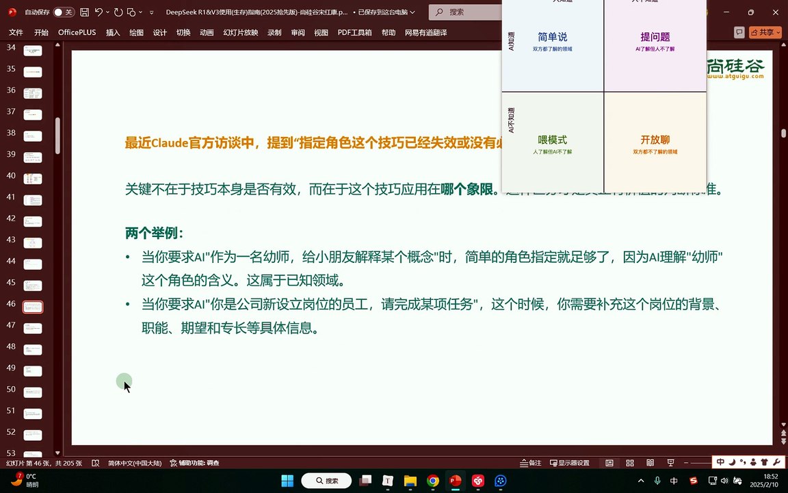
Task: Open the 帮助 tab
Action: (x=389, y=32)
